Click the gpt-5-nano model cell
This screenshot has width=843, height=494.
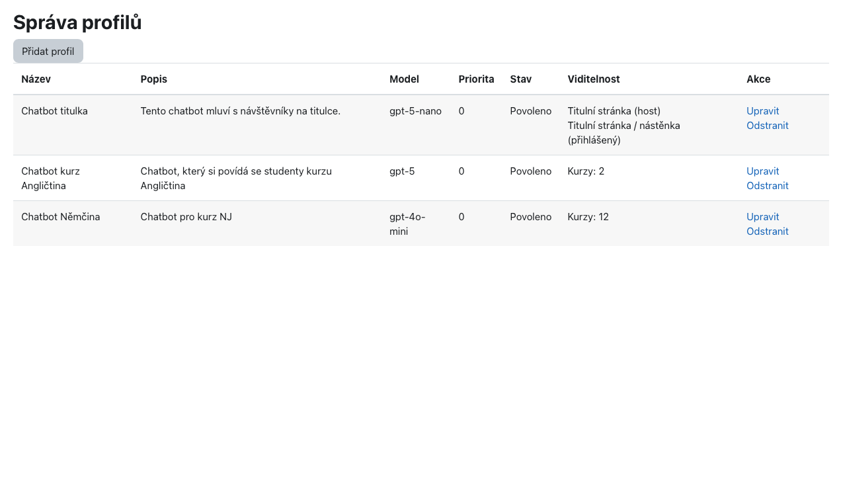[415, 111]
